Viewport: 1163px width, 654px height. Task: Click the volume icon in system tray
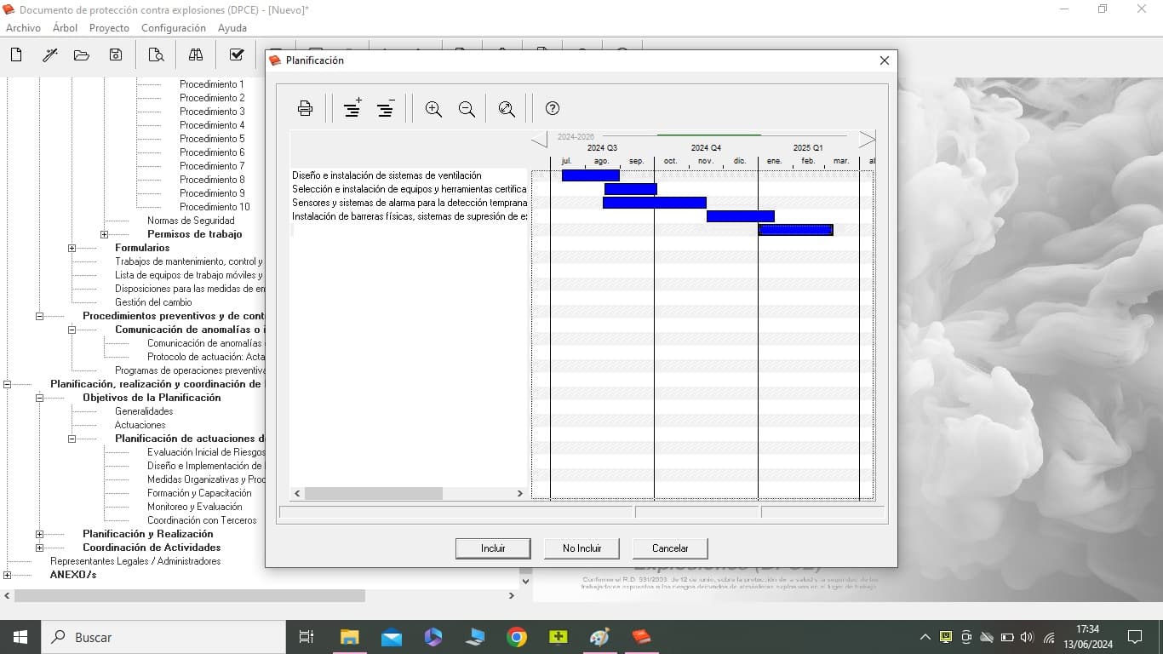[x=1027, y=637]
